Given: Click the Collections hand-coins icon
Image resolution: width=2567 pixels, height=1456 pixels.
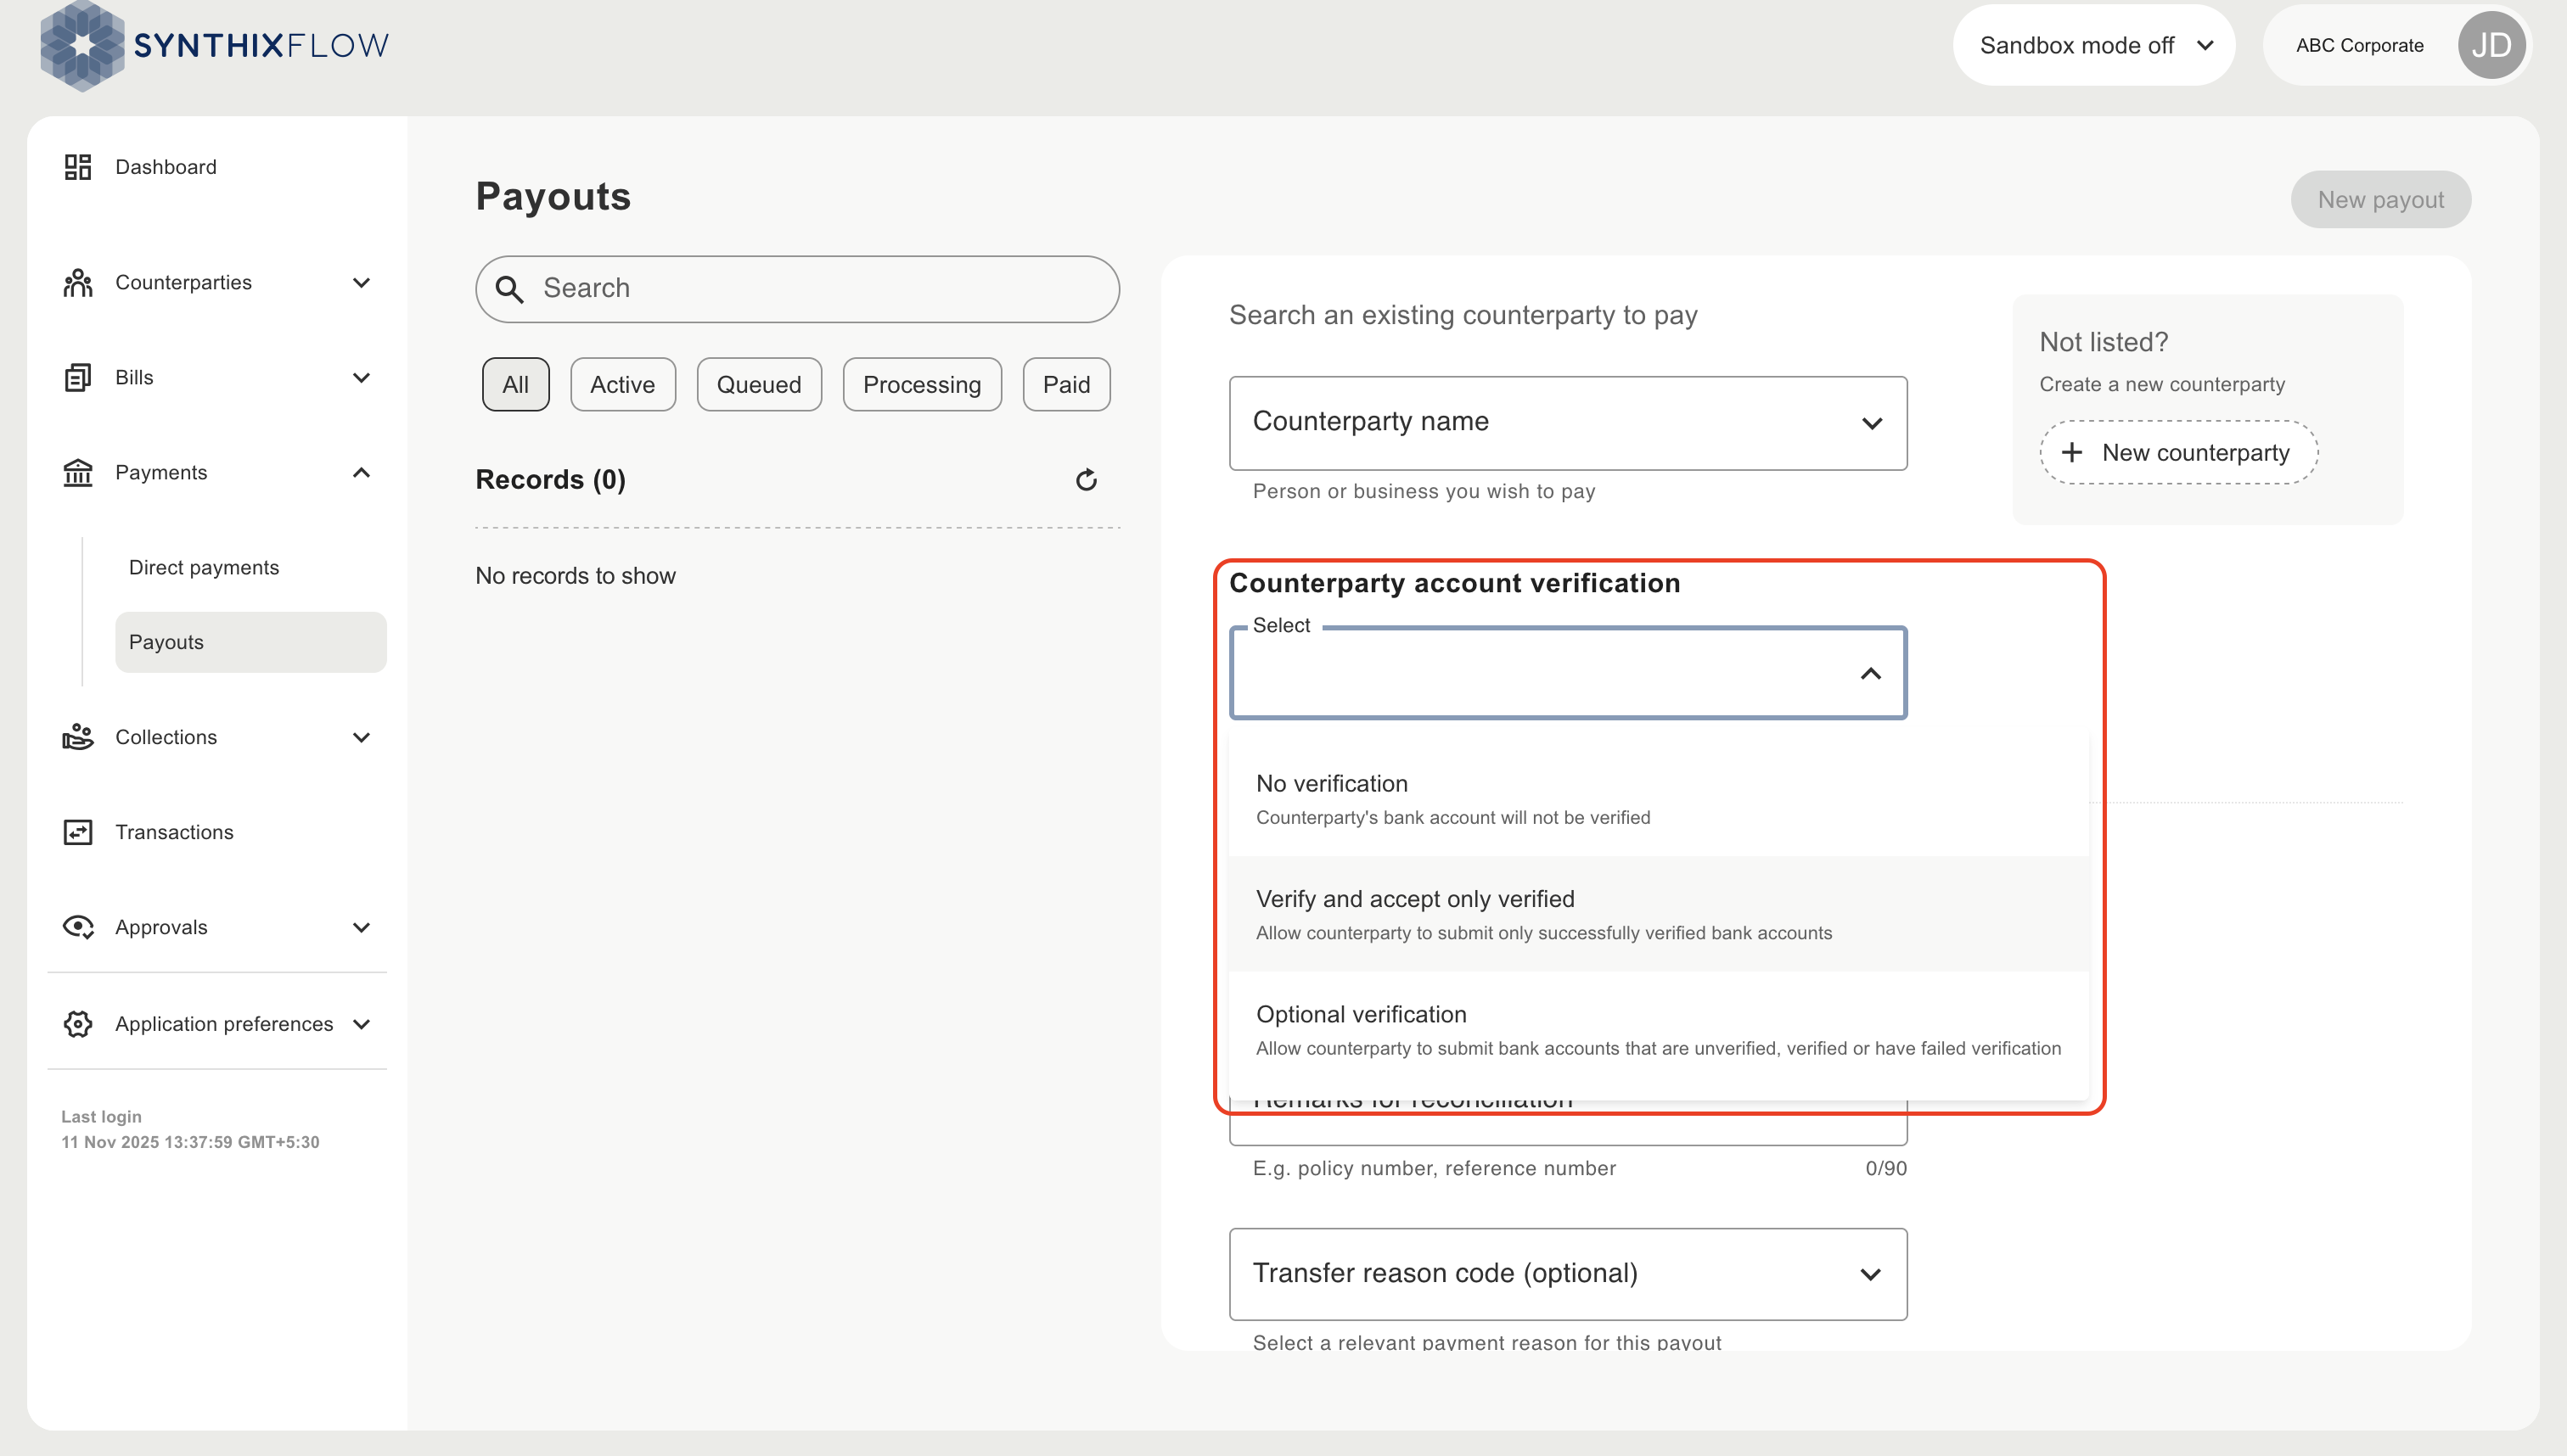Looking at the screenshot, I should (78, 737).
